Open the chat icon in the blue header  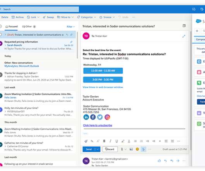coord(194,9)
